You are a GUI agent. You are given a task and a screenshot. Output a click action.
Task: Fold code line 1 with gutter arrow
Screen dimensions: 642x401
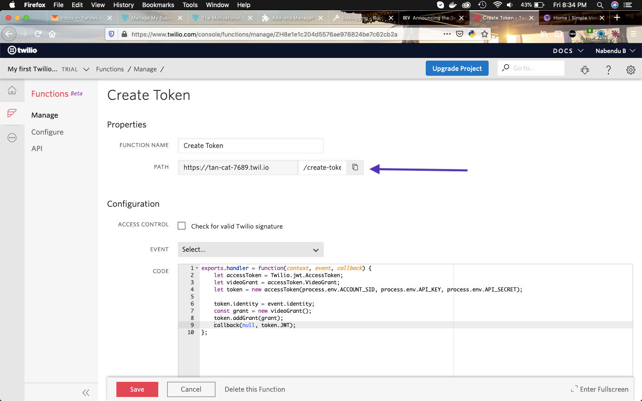point(197,268)
